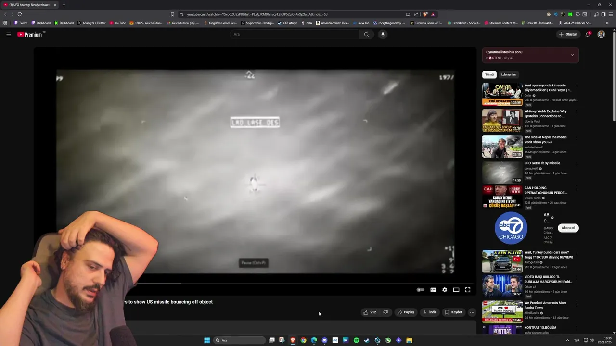Bookmark this page in address bar
Image resolution: width=616 pixels, height=346 pixels.
pyautogui.click(x=172, y=14)
